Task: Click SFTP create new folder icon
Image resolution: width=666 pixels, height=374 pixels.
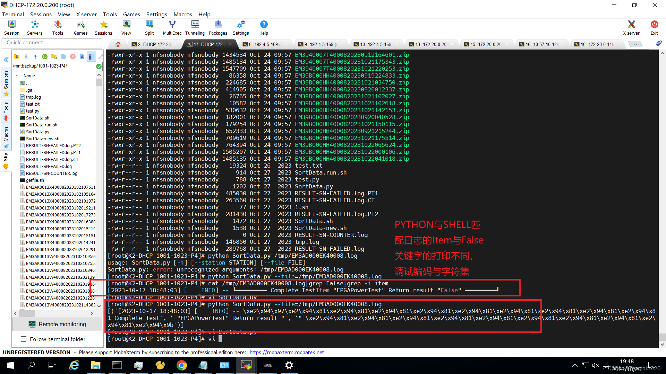Action: 54,56
